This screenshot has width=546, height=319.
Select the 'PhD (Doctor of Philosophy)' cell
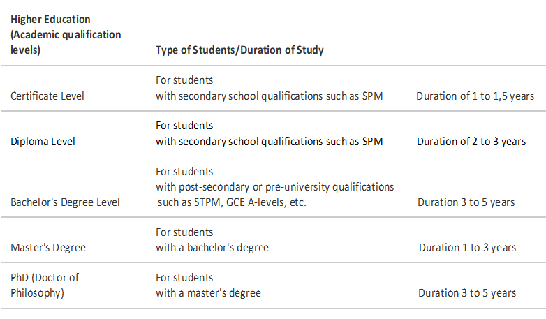coord(45,285)
